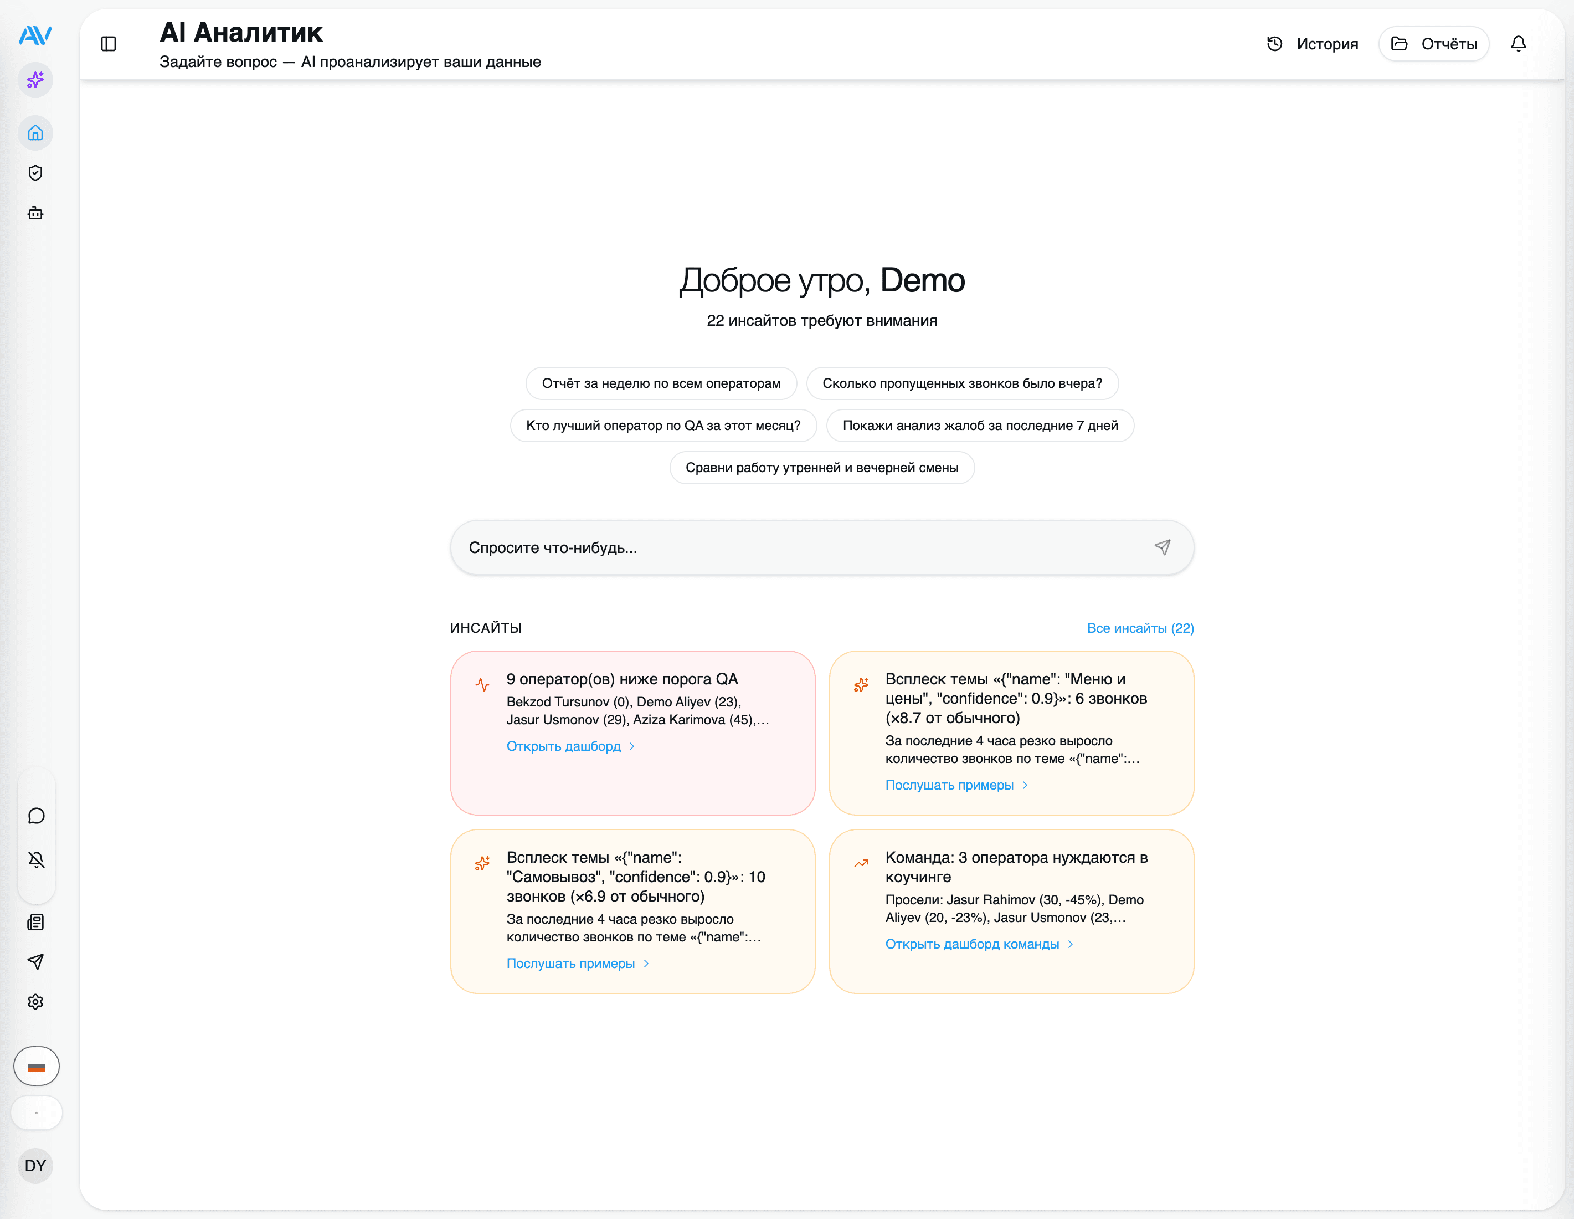Open the История button
The height and width of the screenshot is (1219, 1574).
[x=1313, y=44]
